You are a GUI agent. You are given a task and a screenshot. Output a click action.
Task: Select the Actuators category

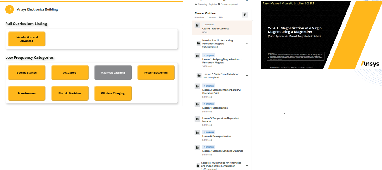coord(70,73)
